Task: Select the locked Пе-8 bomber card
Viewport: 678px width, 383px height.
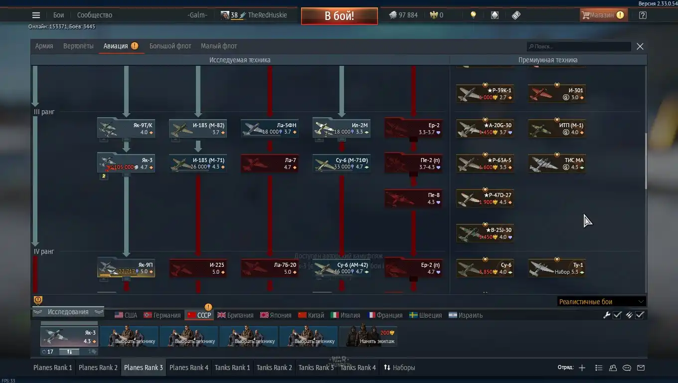Action: (x=413, y=198)
